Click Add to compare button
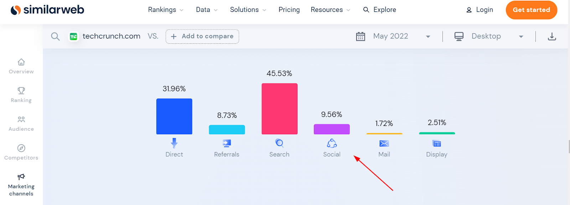The height and width of the screenshot is (205, 570). (202, 36)
